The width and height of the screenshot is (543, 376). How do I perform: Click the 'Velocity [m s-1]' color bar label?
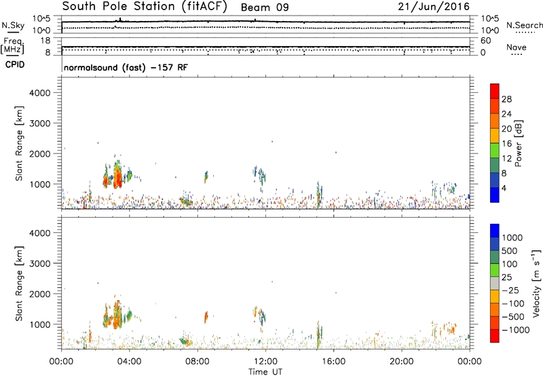[536, 283]
